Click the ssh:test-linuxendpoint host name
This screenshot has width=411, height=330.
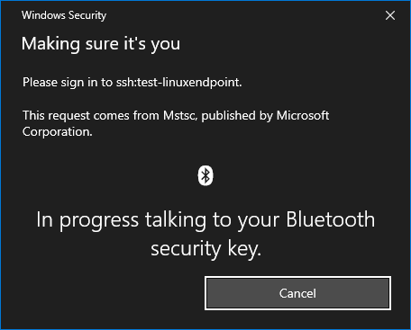click(x=179, y=83)
